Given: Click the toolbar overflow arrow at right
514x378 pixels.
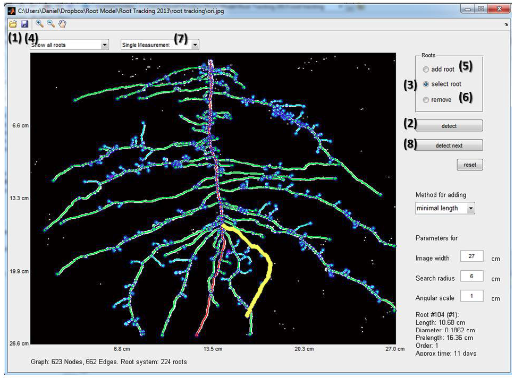Looking at the screenshot, I should [x=506, y=24].
